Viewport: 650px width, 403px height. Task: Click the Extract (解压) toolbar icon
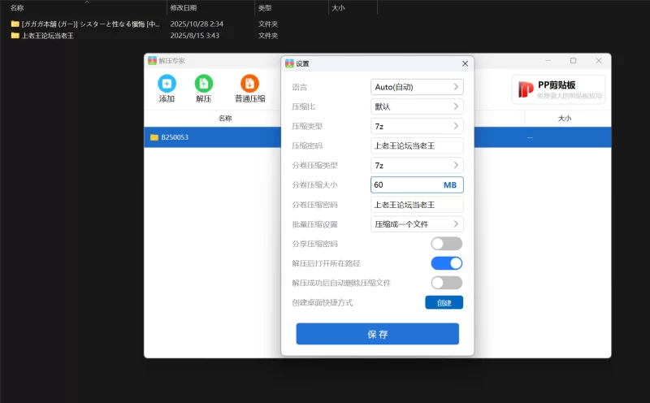203,84
